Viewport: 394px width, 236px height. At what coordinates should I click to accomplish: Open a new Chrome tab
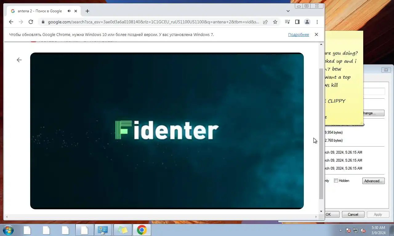87,11
